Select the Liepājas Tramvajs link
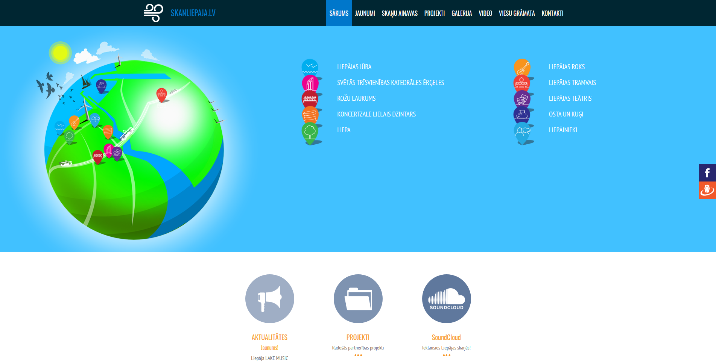The width and height of the screenshot is (716, 363). (572, 83)
